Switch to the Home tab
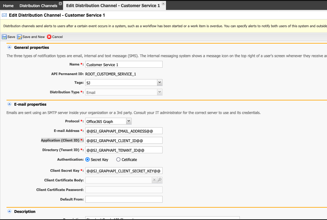 coord(8,6)
